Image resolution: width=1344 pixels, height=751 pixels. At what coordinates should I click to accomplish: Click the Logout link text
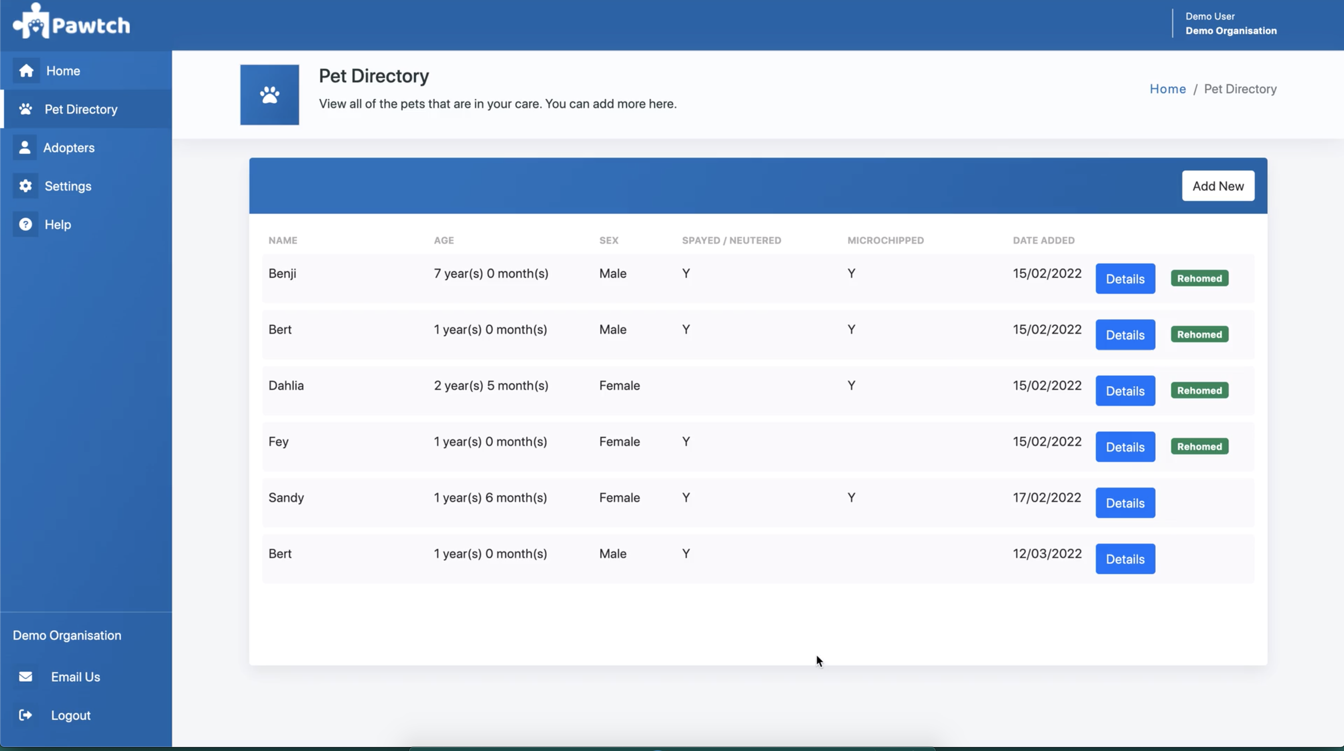[x=70, y=715]
